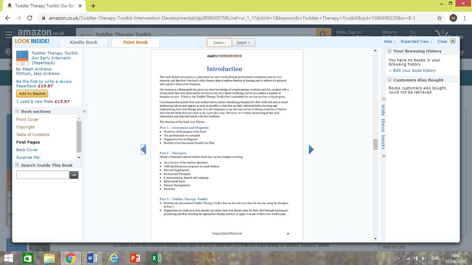Click browser forward arrow
Viewport: 472px width, 265px height.
point(19,18)
